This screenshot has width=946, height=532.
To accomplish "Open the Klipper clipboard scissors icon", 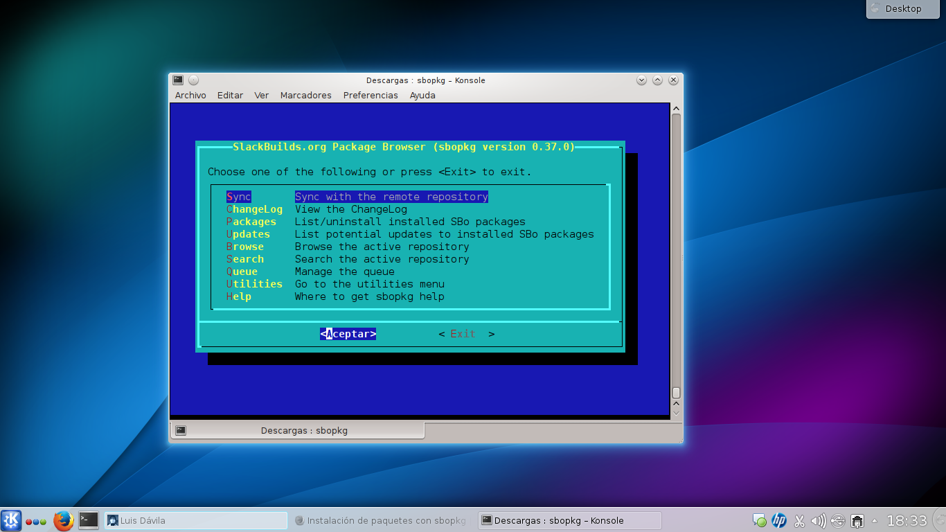I will point(798,520).
